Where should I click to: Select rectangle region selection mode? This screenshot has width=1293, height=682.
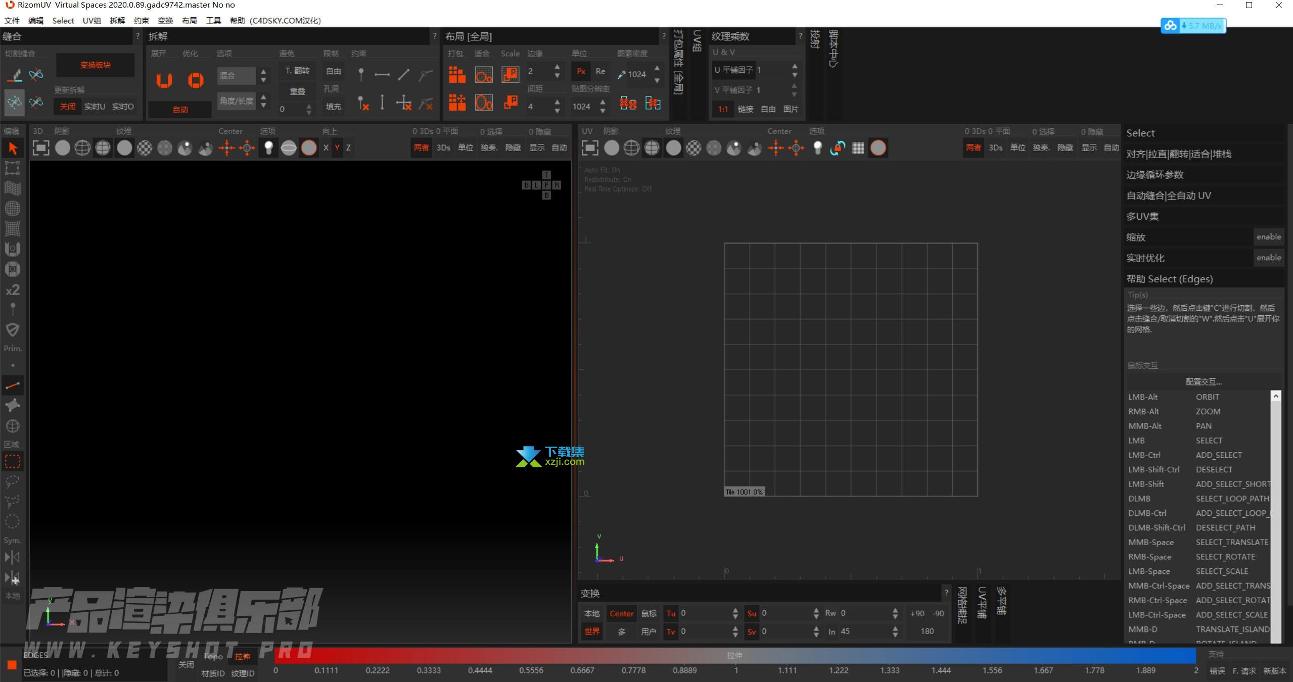[x=13, y=461]
